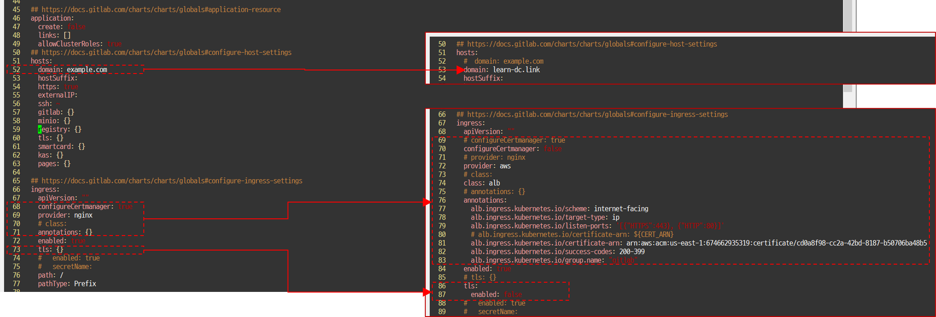Click the "gitlab: {}" line
The width and height of the screenshot is (936, 317).
[x=56, y=112]
